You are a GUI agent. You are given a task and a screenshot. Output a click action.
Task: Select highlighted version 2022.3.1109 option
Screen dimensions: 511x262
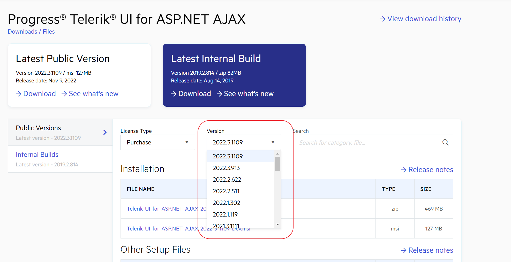[228, 156]
